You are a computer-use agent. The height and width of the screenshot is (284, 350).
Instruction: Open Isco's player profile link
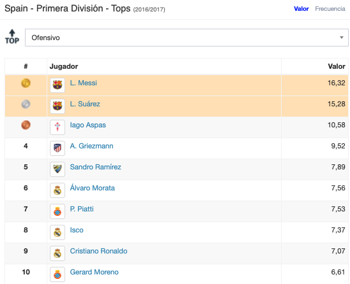click(77, 230)
